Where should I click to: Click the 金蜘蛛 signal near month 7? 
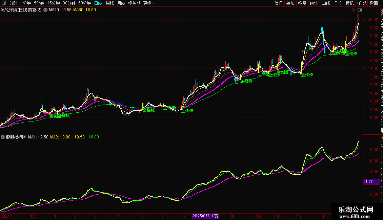pos(187,111)
